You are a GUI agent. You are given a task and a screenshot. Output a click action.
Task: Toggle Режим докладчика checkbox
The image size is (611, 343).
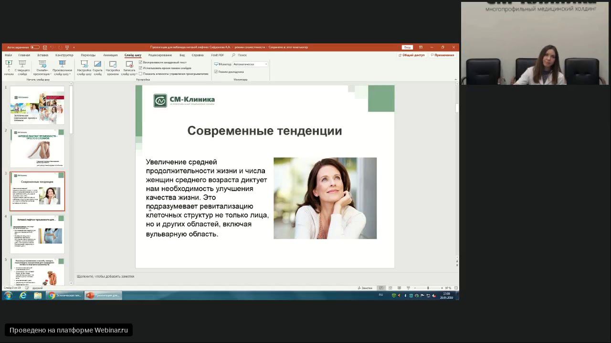pyautogui.click(x=216, y=72)
